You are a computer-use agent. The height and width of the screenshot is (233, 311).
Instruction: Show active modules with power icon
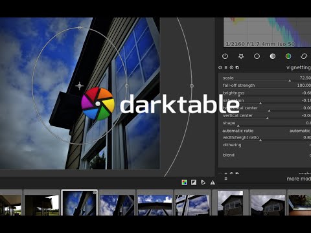tap(225, 56)
